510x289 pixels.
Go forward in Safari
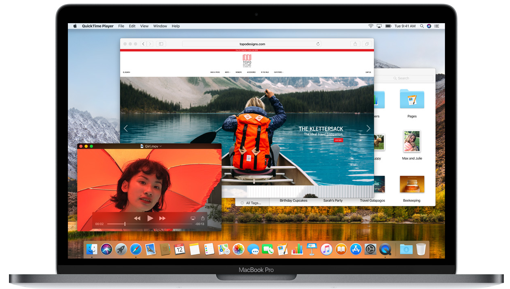pyautogui.click(x=150, y=44)
